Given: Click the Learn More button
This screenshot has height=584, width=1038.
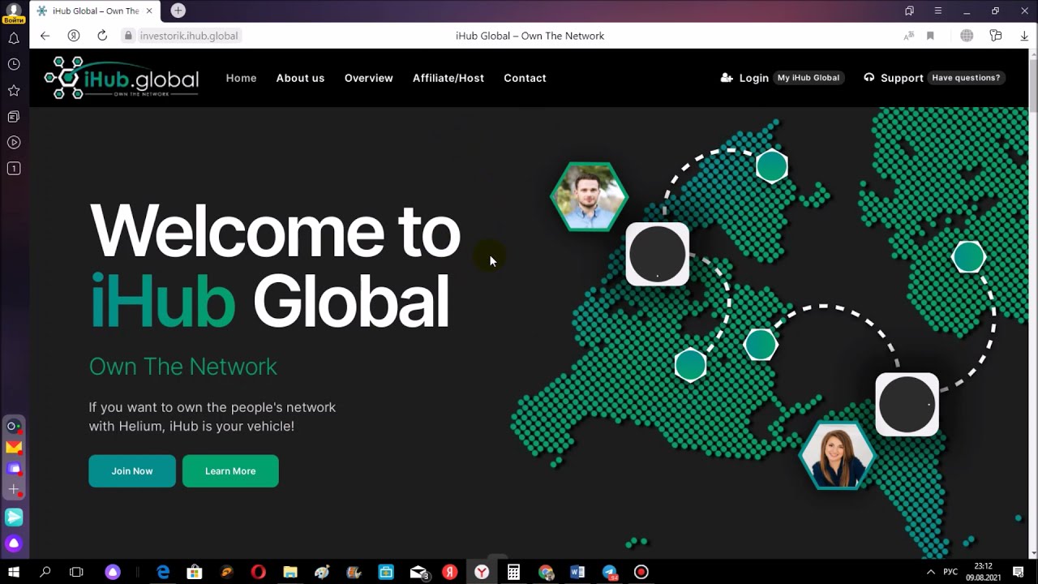Looking at the screenshot, I should tap(230, 471).
